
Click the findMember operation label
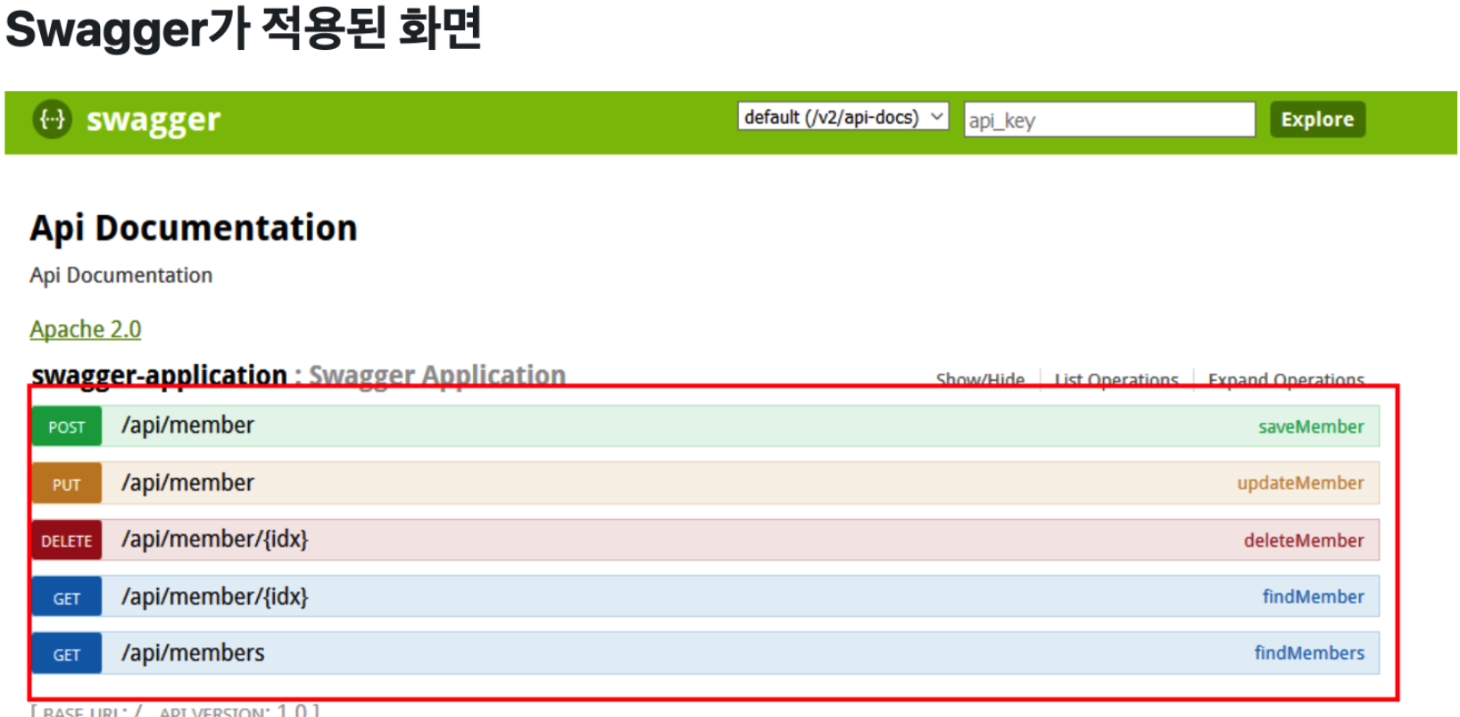pyautogui.click(x=1313, y=597)
